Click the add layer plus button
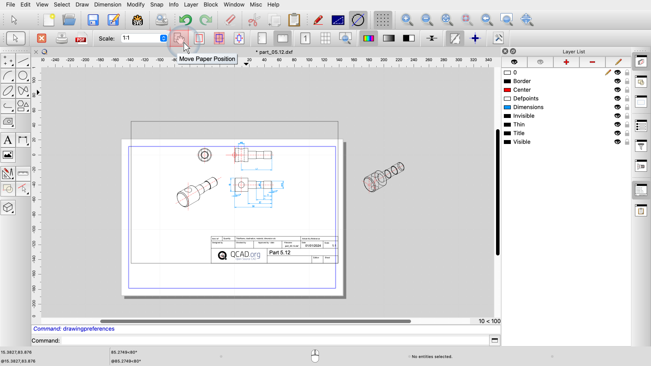651x366 pixels. tap(566, 62)
